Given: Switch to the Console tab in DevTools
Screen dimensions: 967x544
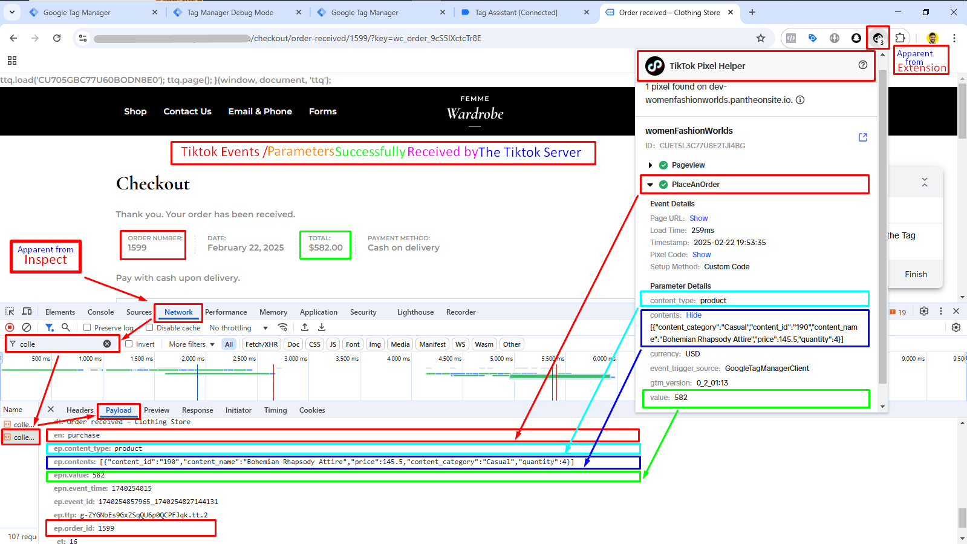Looking at the screenshot, I should click(x=100, y=312).
